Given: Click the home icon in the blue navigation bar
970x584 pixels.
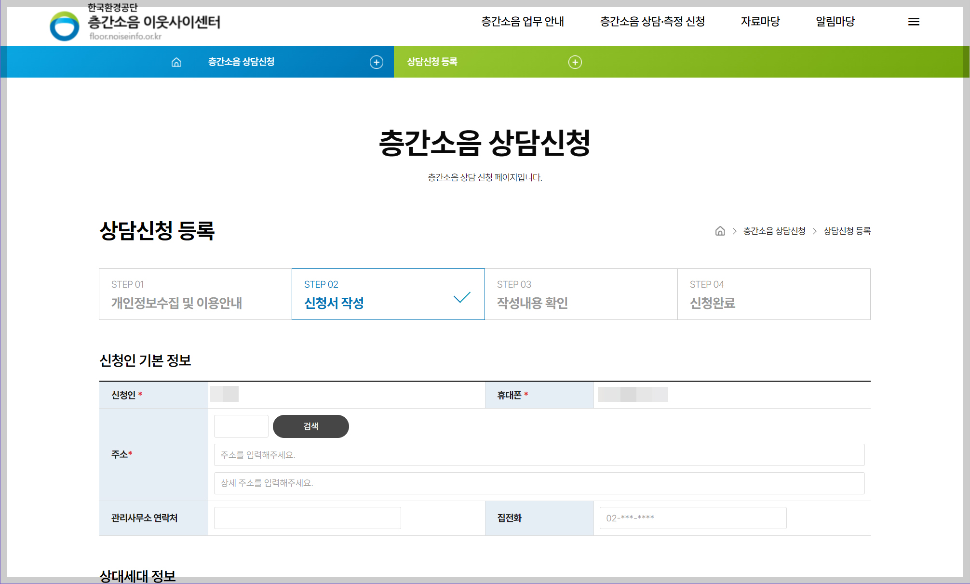Looking at the screenshot, I should [x=177, y=62].
